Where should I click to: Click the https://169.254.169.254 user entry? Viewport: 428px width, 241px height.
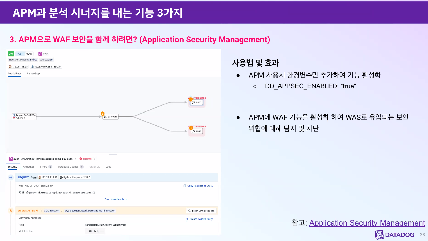pos(46,67)
